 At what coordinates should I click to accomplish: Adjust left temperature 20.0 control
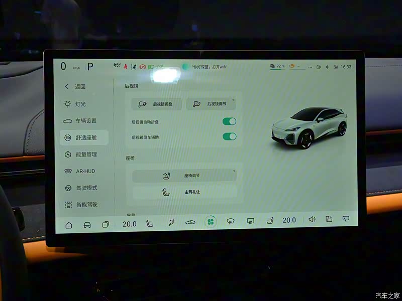click(129, 224)
